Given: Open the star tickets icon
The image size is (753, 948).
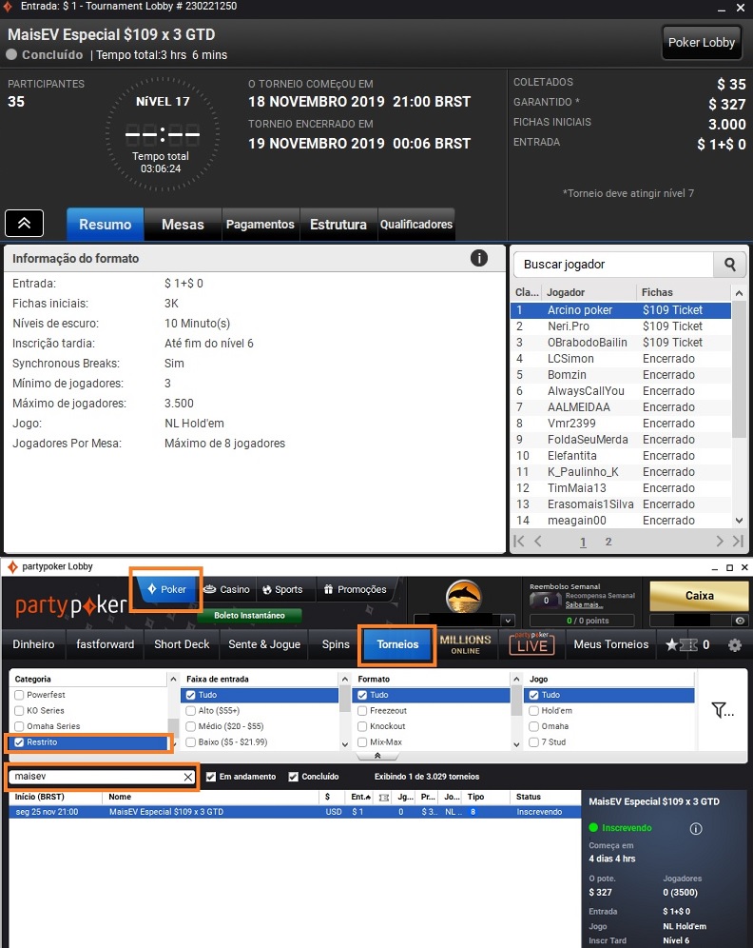Looking at the screenshot, I should (x=681, y=644).
